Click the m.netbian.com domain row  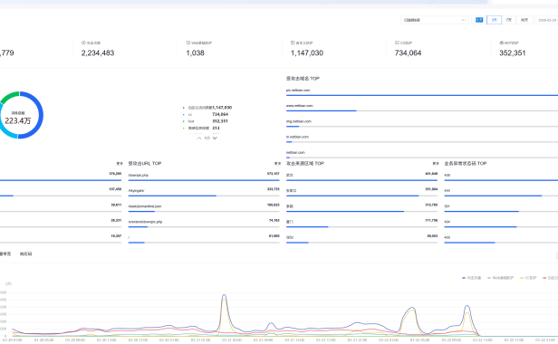422,139
